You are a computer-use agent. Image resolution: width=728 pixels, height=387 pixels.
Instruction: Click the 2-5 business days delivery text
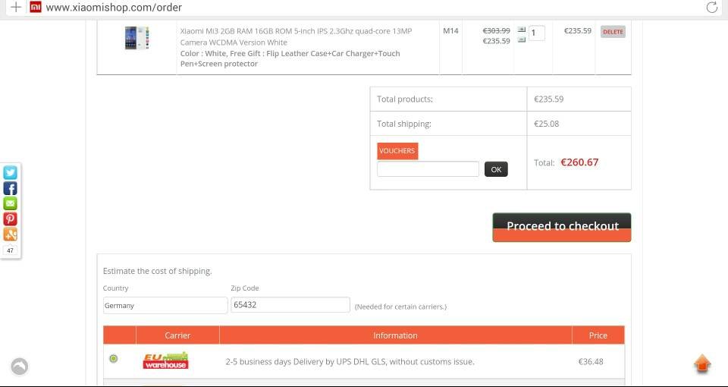pos(350,361)
